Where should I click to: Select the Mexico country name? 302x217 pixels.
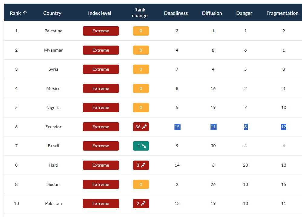click(x=53, y=88)
